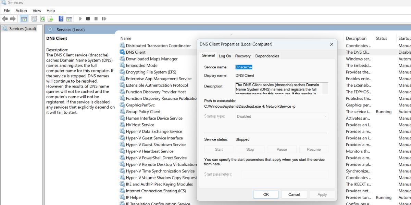Click the Services (Local) header magnifier icon
The height and width of the screenshot is (205, 411).
pyautogui.click(x=51, y=29)
